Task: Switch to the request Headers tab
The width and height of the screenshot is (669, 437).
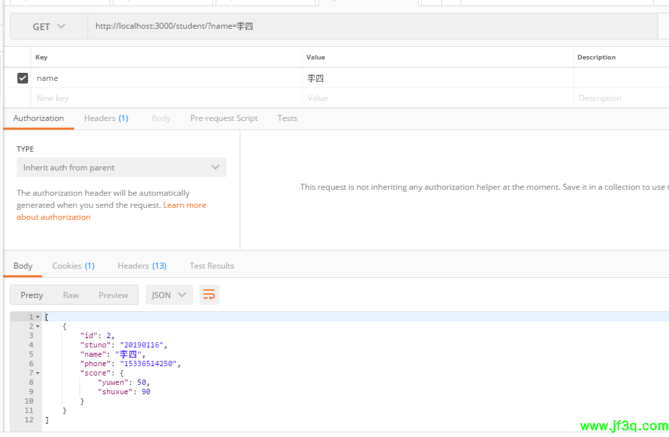Action: [105, 118]
